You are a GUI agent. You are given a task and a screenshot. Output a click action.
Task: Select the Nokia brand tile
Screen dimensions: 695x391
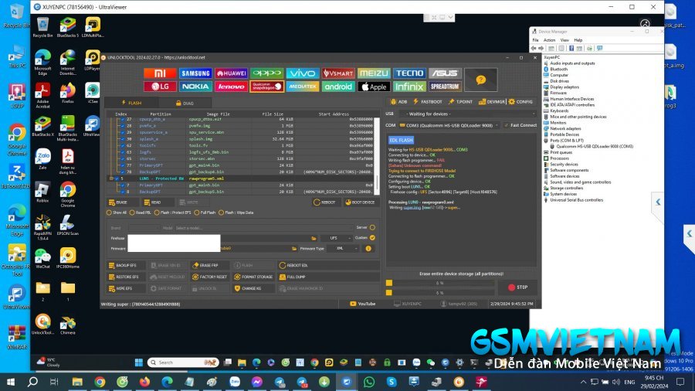pyautogui.click(x=195, y=87)
